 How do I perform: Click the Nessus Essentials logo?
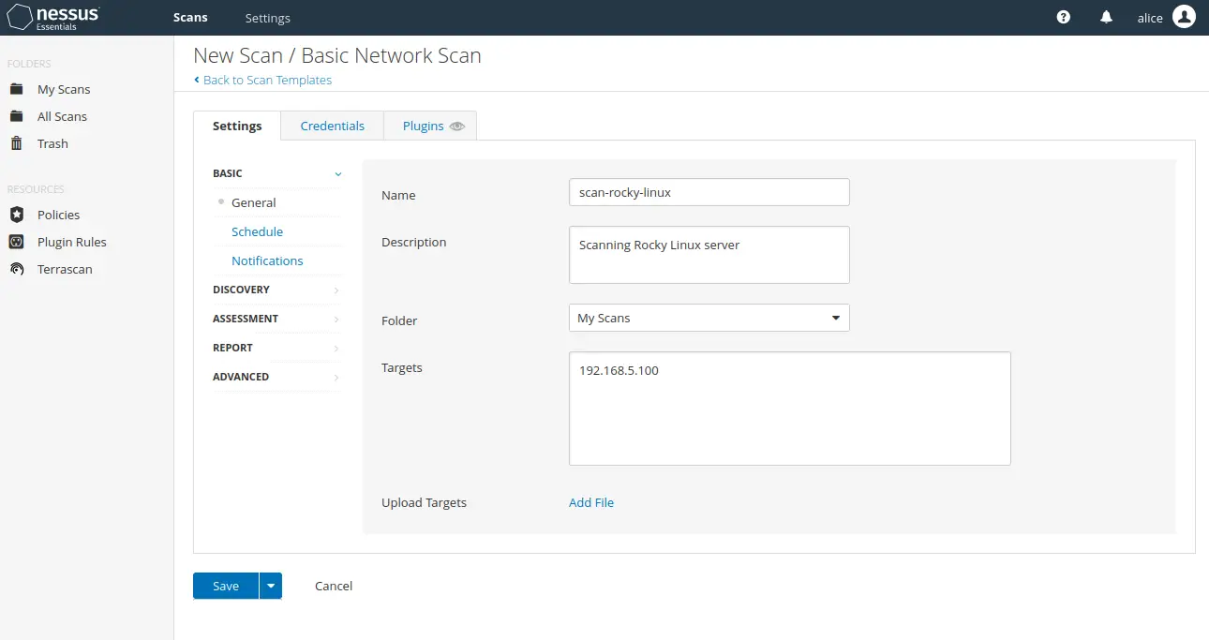pos(52,18)
